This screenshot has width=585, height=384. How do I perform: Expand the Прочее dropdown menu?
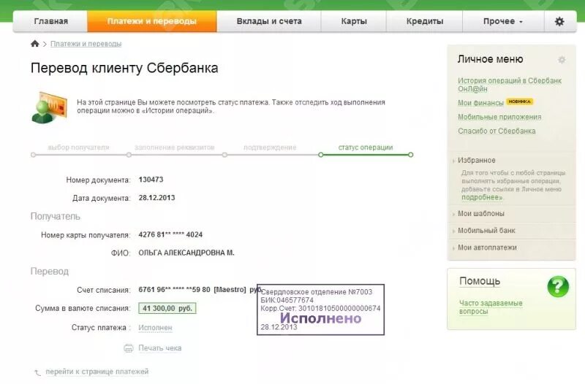click(503, 21)
